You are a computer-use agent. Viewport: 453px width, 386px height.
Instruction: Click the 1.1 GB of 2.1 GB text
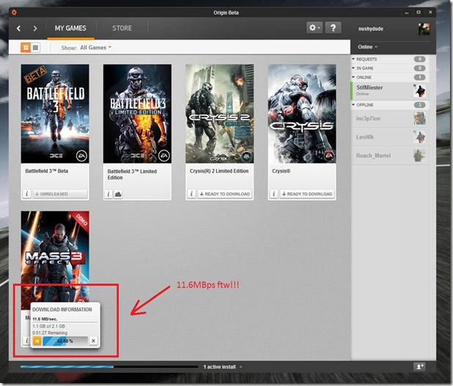tap(48, 326)
